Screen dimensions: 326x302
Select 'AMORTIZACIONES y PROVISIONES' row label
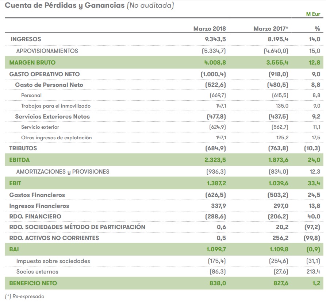click(63, 171)
